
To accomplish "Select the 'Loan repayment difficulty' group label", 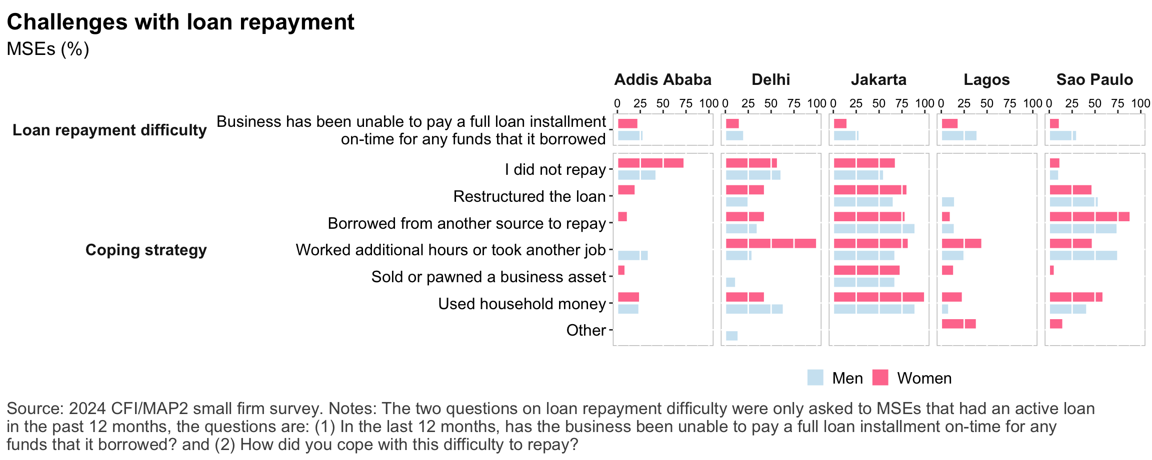I will (x=109, y=130).
